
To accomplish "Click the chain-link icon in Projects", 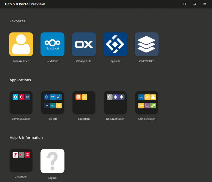I will click(59, 97).
